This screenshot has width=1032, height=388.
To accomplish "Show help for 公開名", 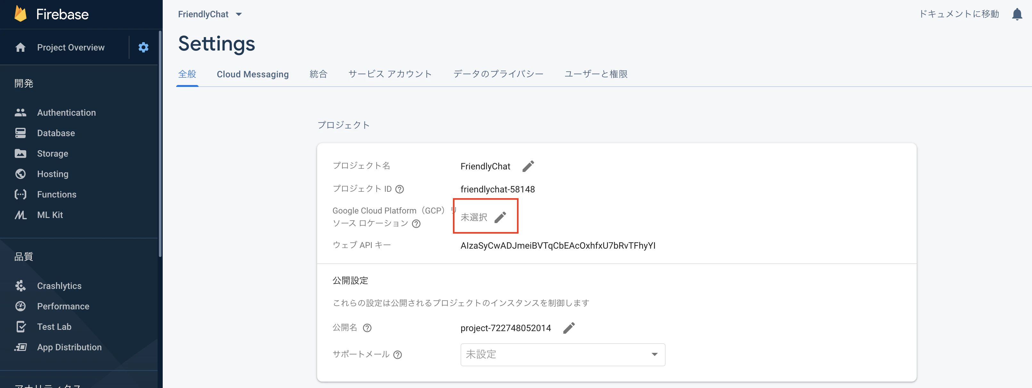I will (x=367, y=328).
